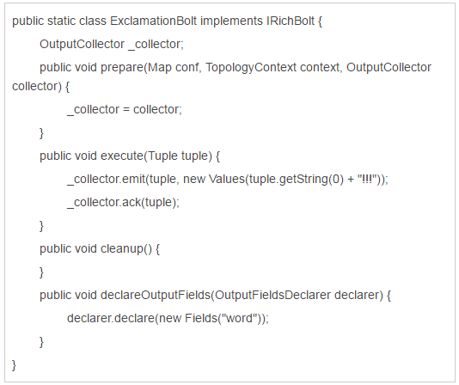Click the new Values constructor call

tap(214, 179)
